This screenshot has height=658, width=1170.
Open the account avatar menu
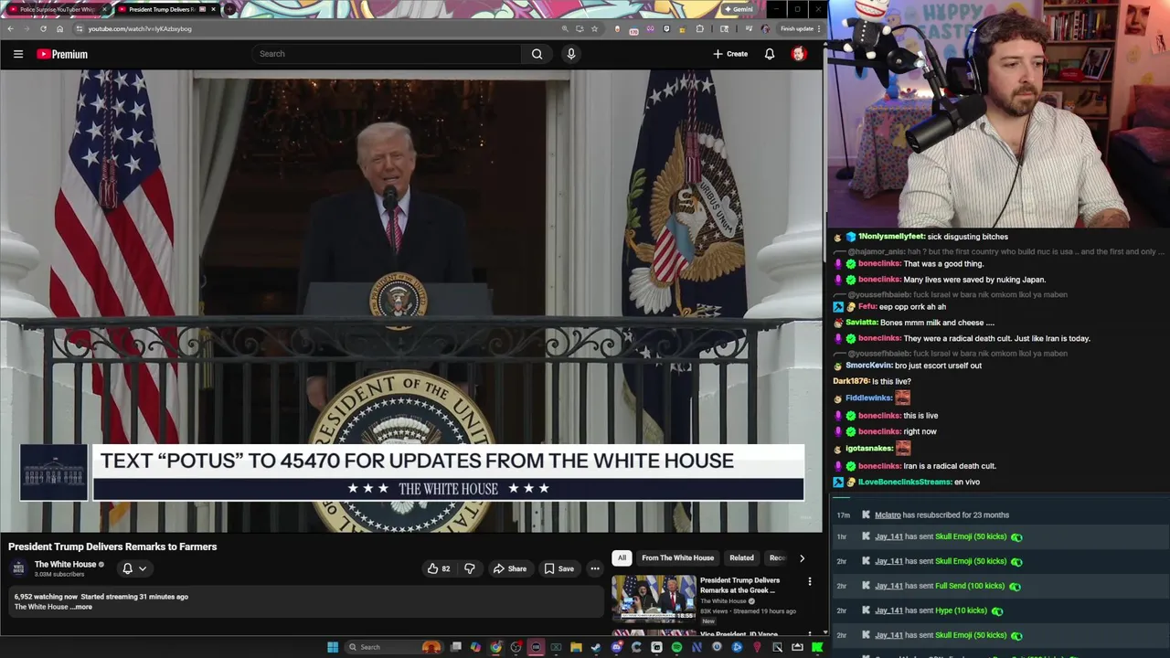tap(799, 54)
